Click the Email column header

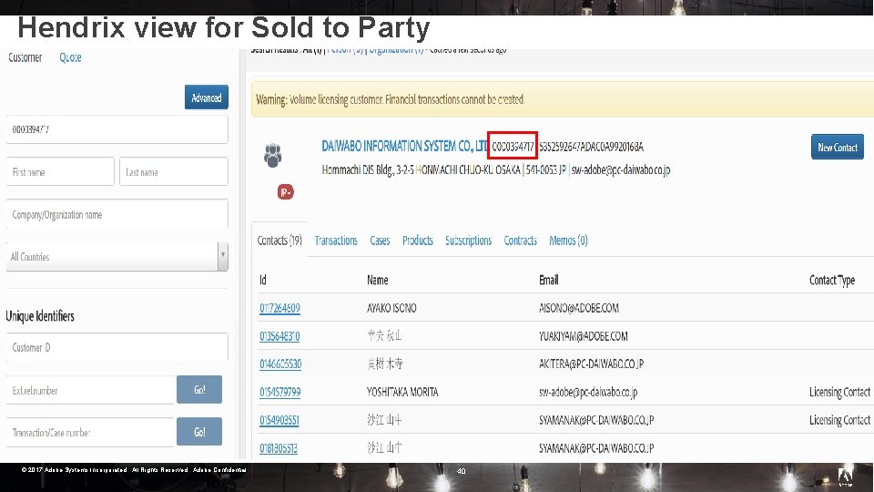click(x=548, y=280)
